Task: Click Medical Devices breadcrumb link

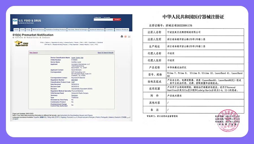Action: [x=32, y=37]
